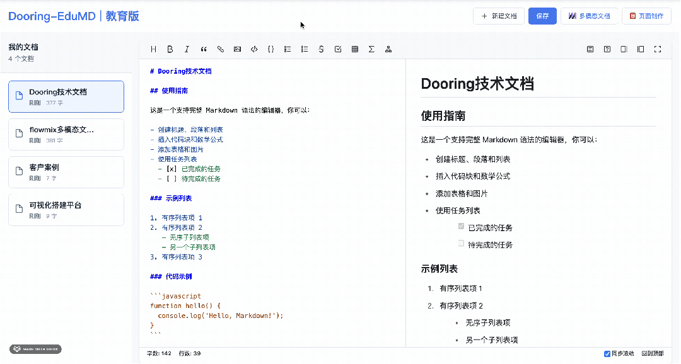Click the '# Dooring技术文档' editor line

[x=181, y=71]
